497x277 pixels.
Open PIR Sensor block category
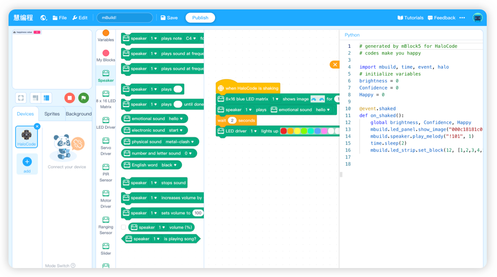pyautogui.click(x=106, y=173)
